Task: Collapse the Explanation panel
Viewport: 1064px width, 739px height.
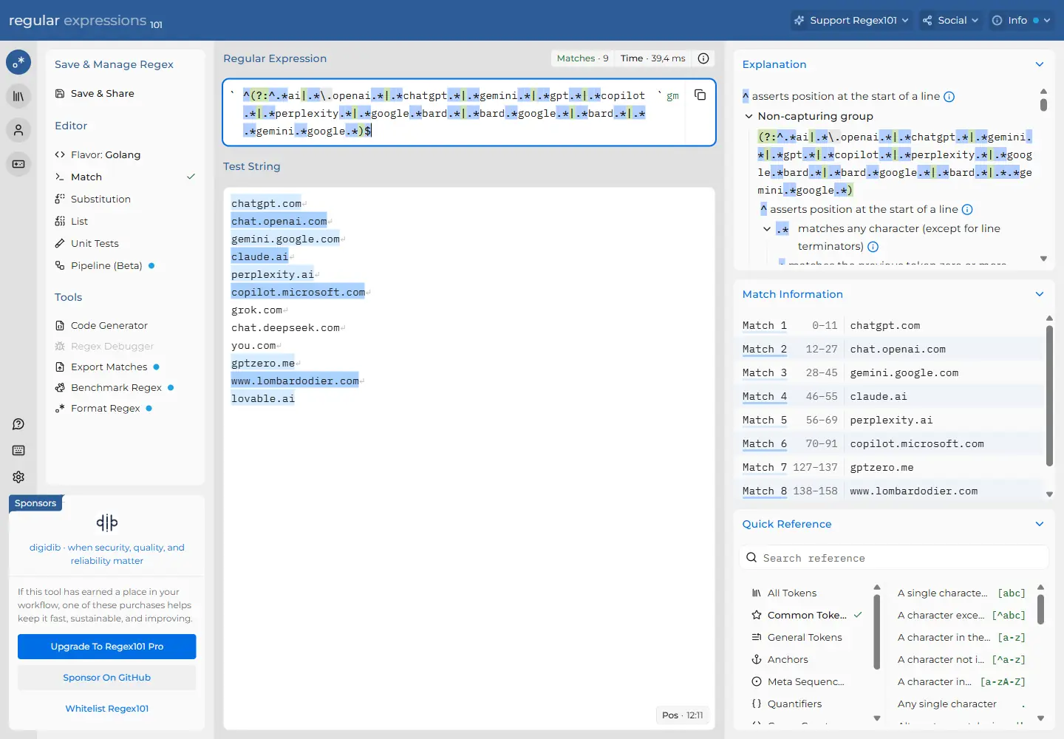Action: coord(1040,64)
